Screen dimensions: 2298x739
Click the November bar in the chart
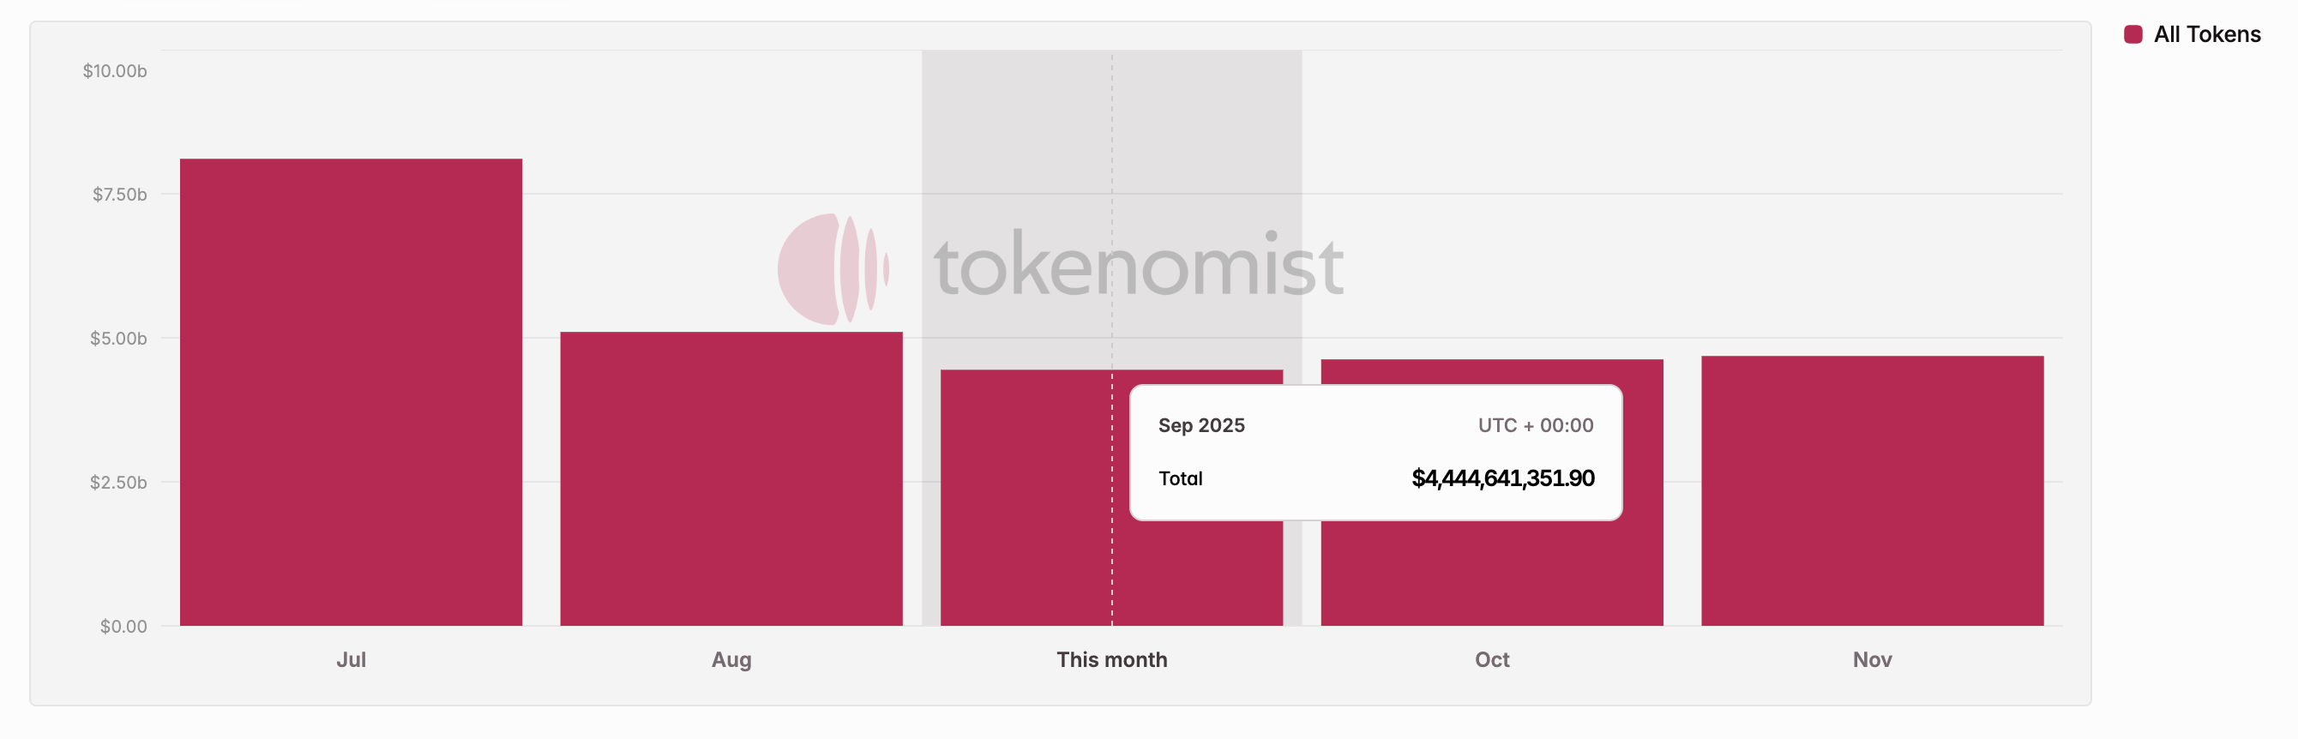pyautogui.click(x=1872, y=490)
